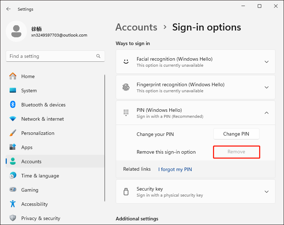Maximize the Settings window
This screenshot has width=284, height=225.
(260, 6)
